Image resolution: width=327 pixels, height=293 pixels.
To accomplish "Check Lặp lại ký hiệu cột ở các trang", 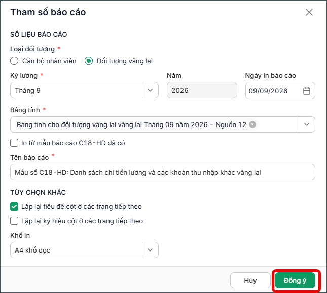I will coord(14,221).
